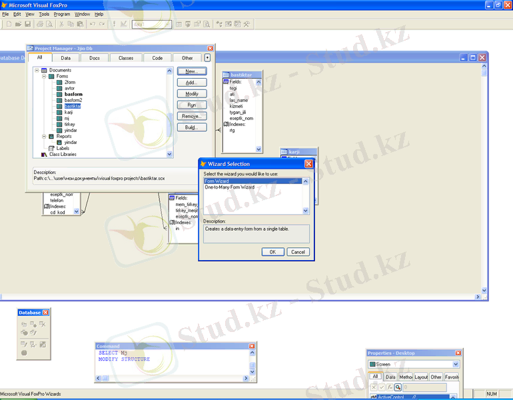Collapse the Reports tree node

tap(43, 136)
